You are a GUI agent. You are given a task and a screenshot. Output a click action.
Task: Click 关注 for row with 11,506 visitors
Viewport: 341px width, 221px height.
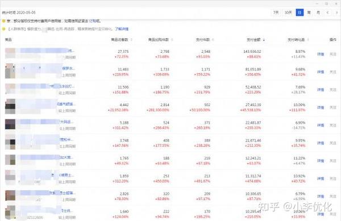pyautogui.click(x=333, y=90)
